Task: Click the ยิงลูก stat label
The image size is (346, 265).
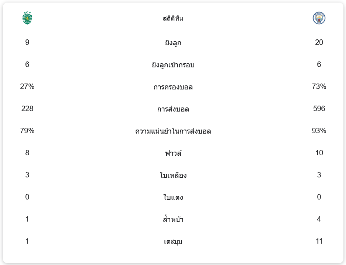Action: click(173, 43)
